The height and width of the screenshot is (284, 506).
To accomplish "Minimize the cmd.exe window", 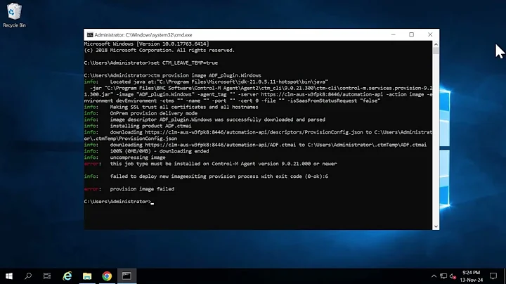I will click(393, 34).
